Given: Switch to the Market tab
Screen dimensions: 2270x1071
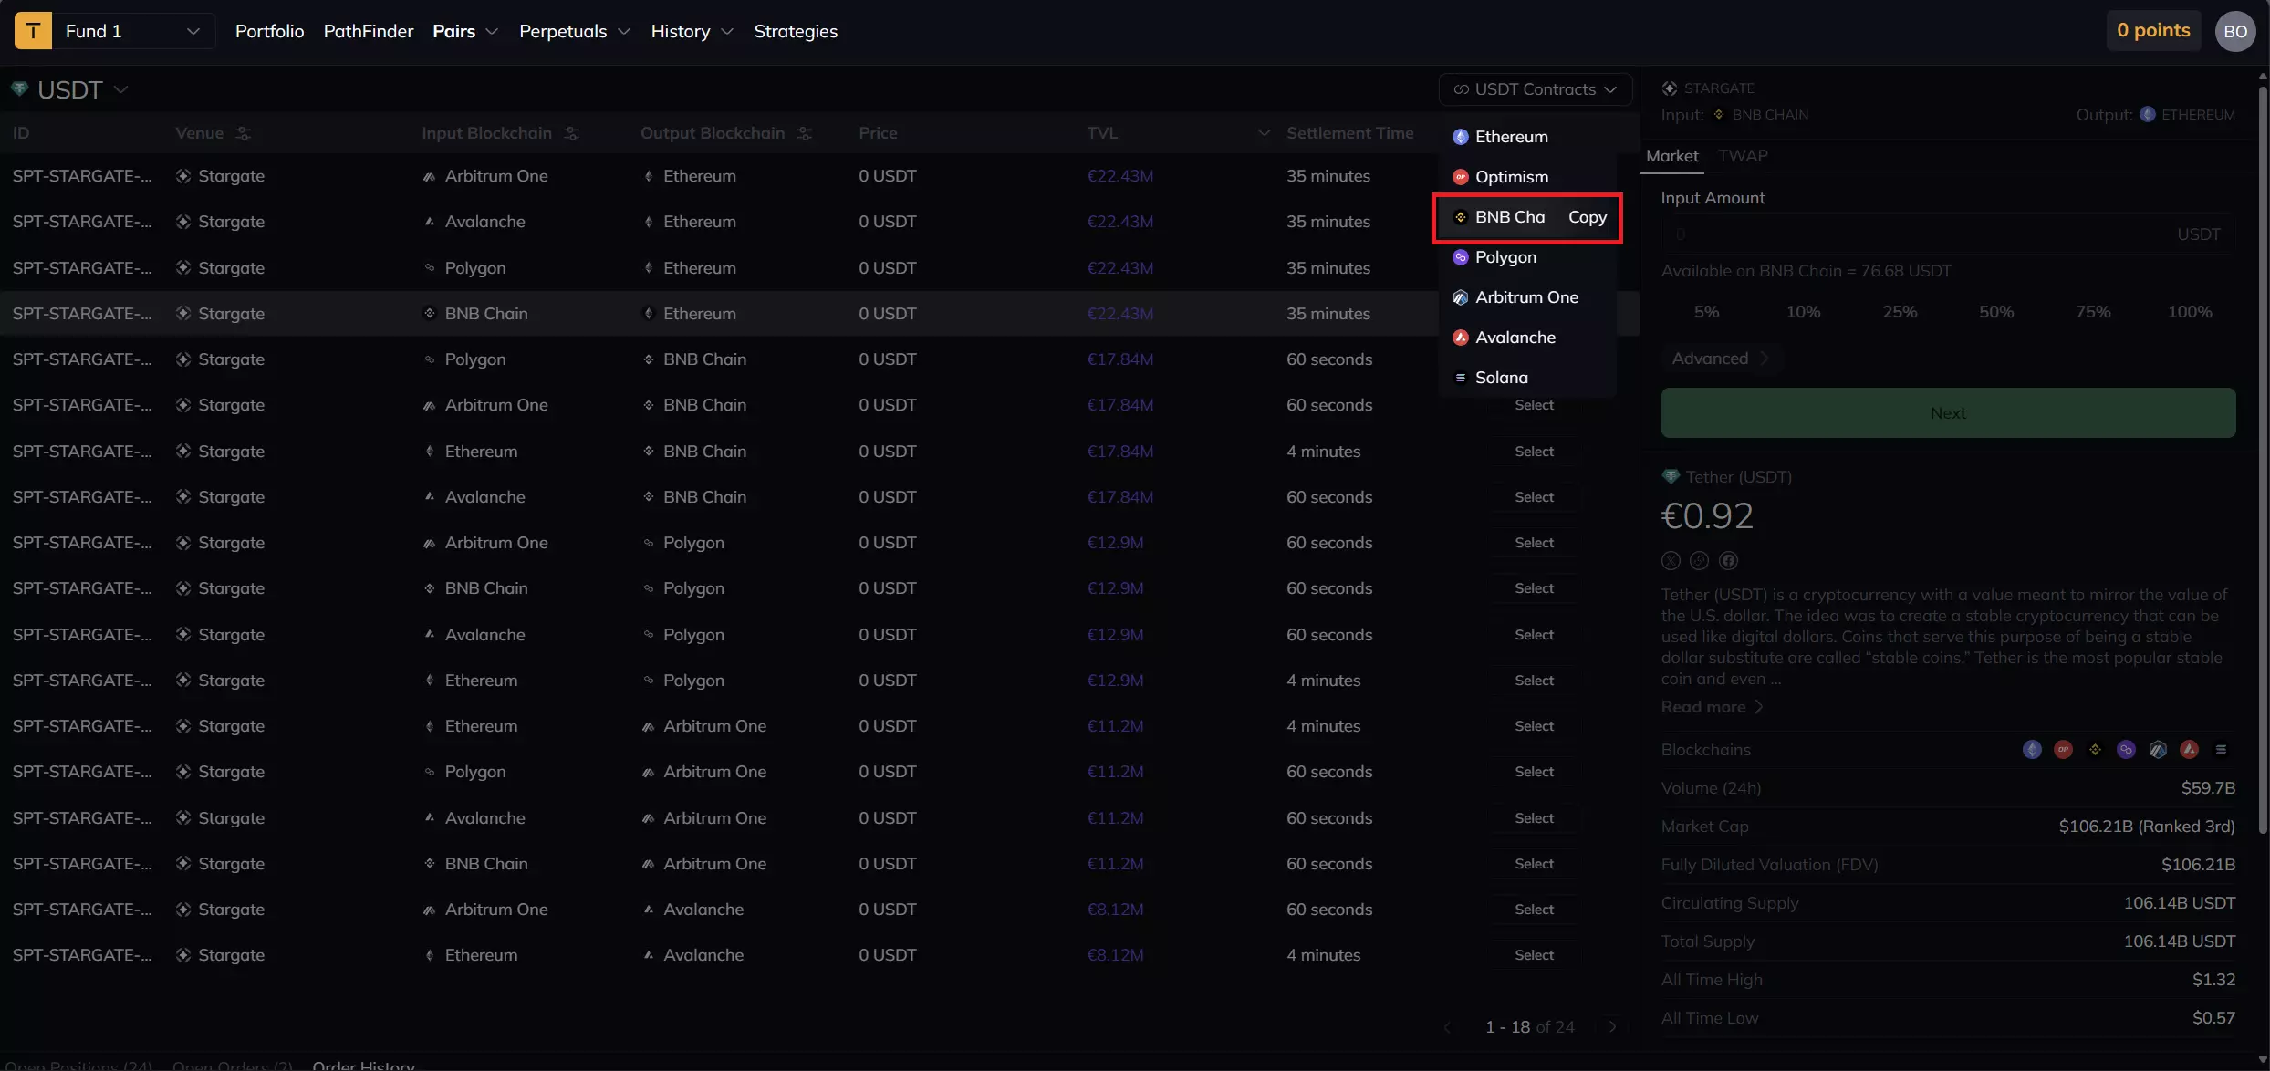Looking at the screenshot, I should pos(1672,156).
